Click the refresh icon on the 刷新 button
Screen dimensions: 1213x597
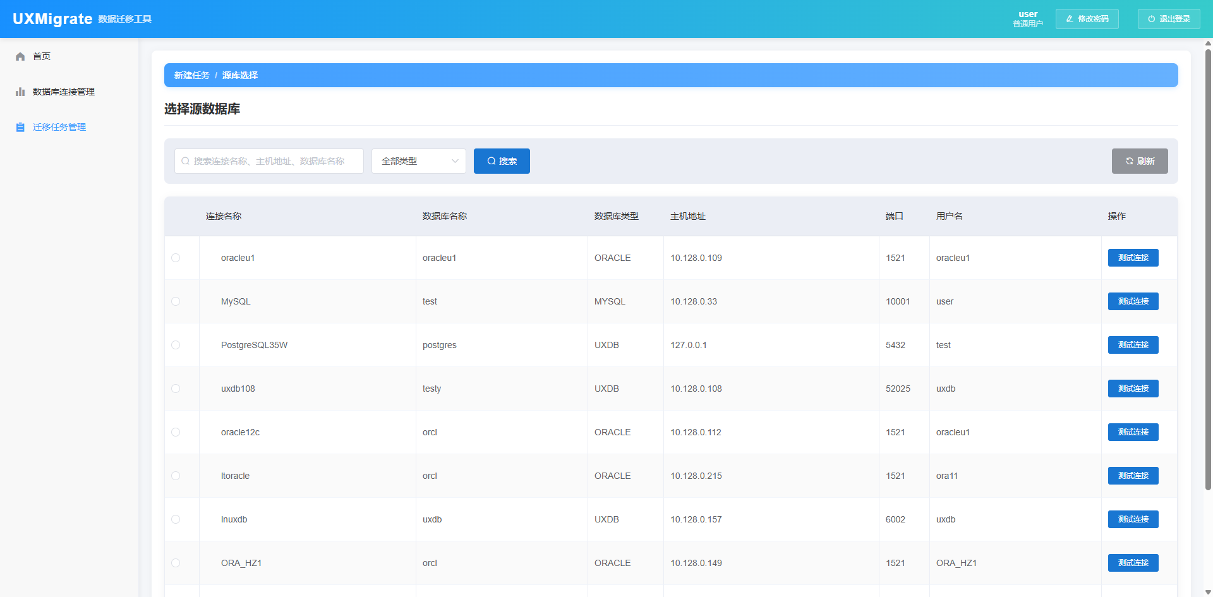click(1130, 161)
